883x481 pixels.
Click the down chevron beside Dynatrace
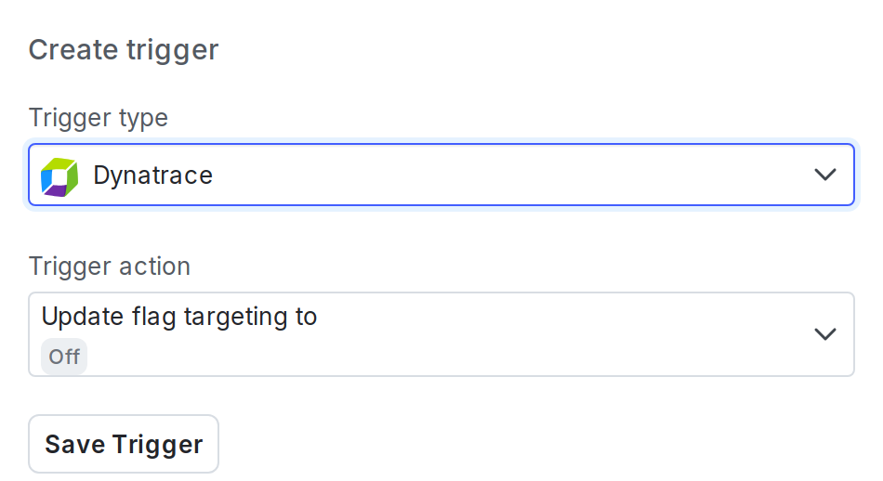pos(824,175)
